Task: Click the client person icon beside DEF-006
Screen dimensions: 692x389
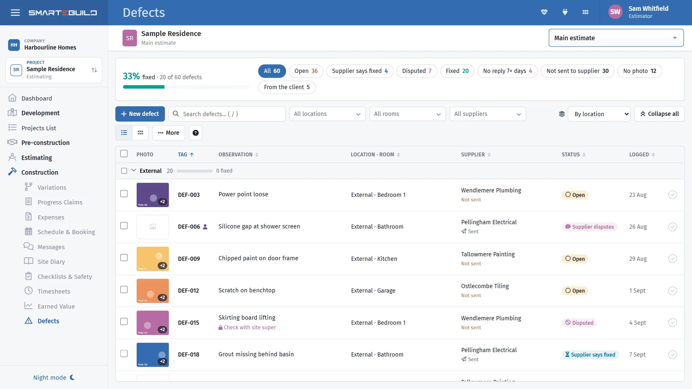Action: (205, 227)
